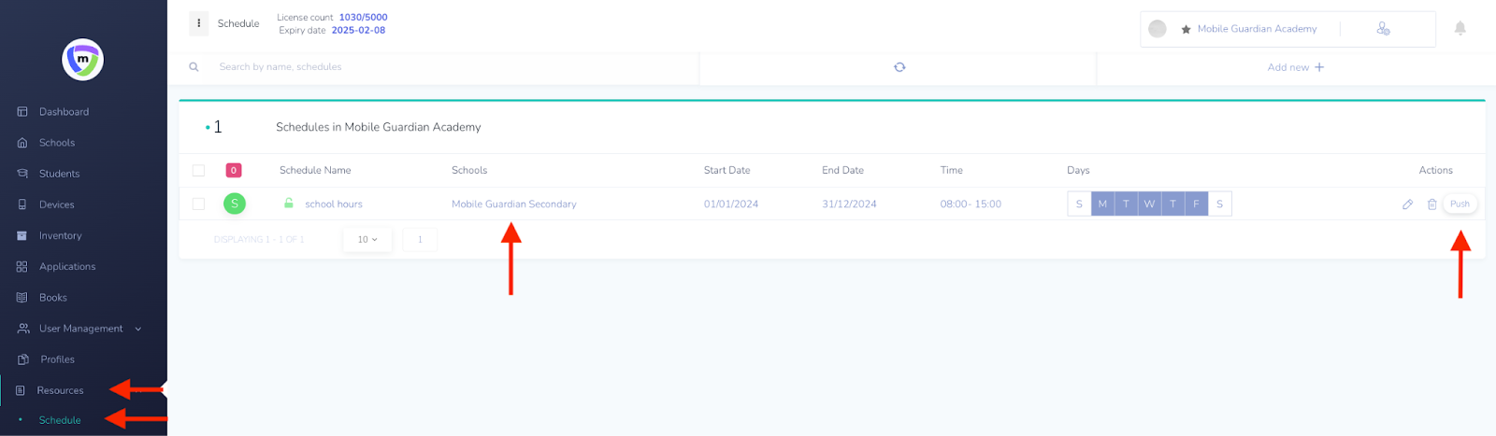Screen dimensions: 1496x436
Task: Go to Devices in the sidebar
Action: (56, 204)
